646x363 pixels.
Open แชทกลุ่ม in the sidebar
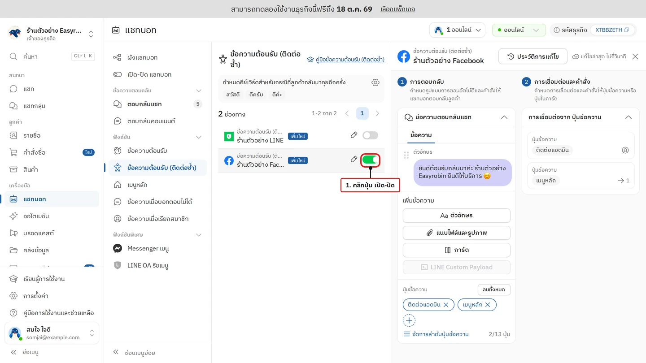[52, 106]
